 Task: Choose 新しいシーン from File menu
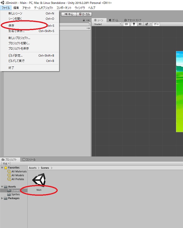[x=30, y=13]
